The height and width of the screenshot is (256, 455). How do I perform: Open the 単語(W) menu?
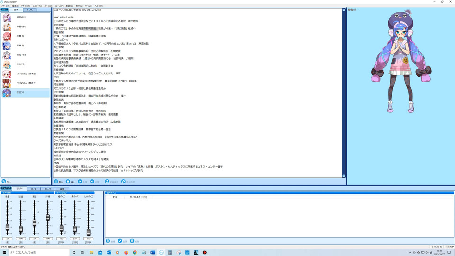point(70,6)
